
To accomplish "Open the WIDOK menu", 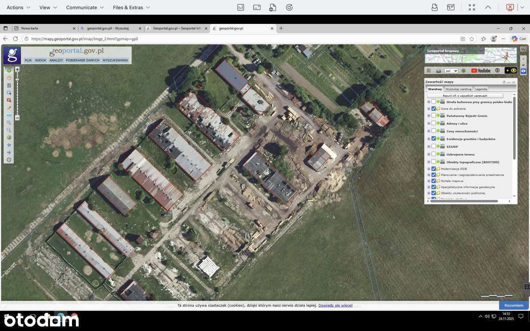I will (41, 60).
